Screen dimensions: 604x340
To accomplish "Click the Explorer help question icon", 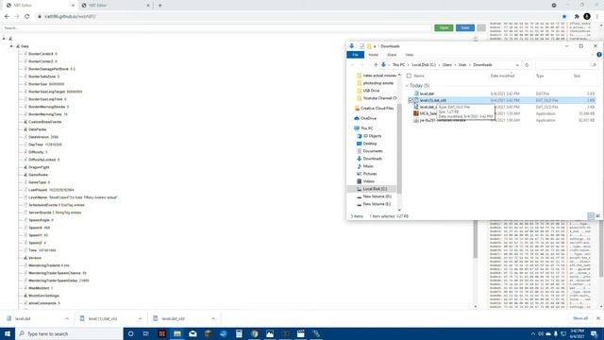I will [x=599, y=55].
